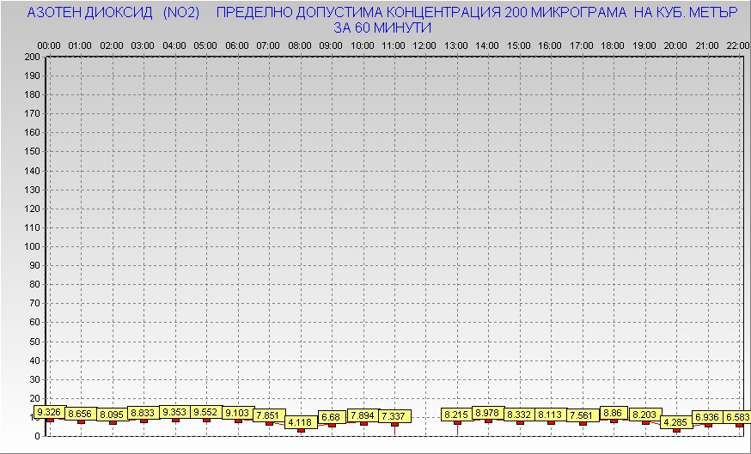Select the 0 Y-axis label
Viewport: 751px width, 454px height.
click(x=37, y=436)
